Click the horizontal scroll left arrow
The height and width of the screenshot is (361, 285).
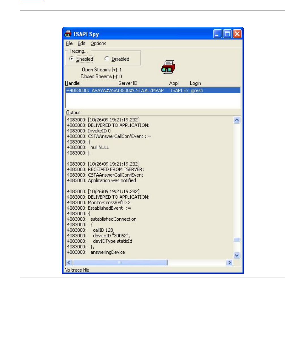coord(69,263)
